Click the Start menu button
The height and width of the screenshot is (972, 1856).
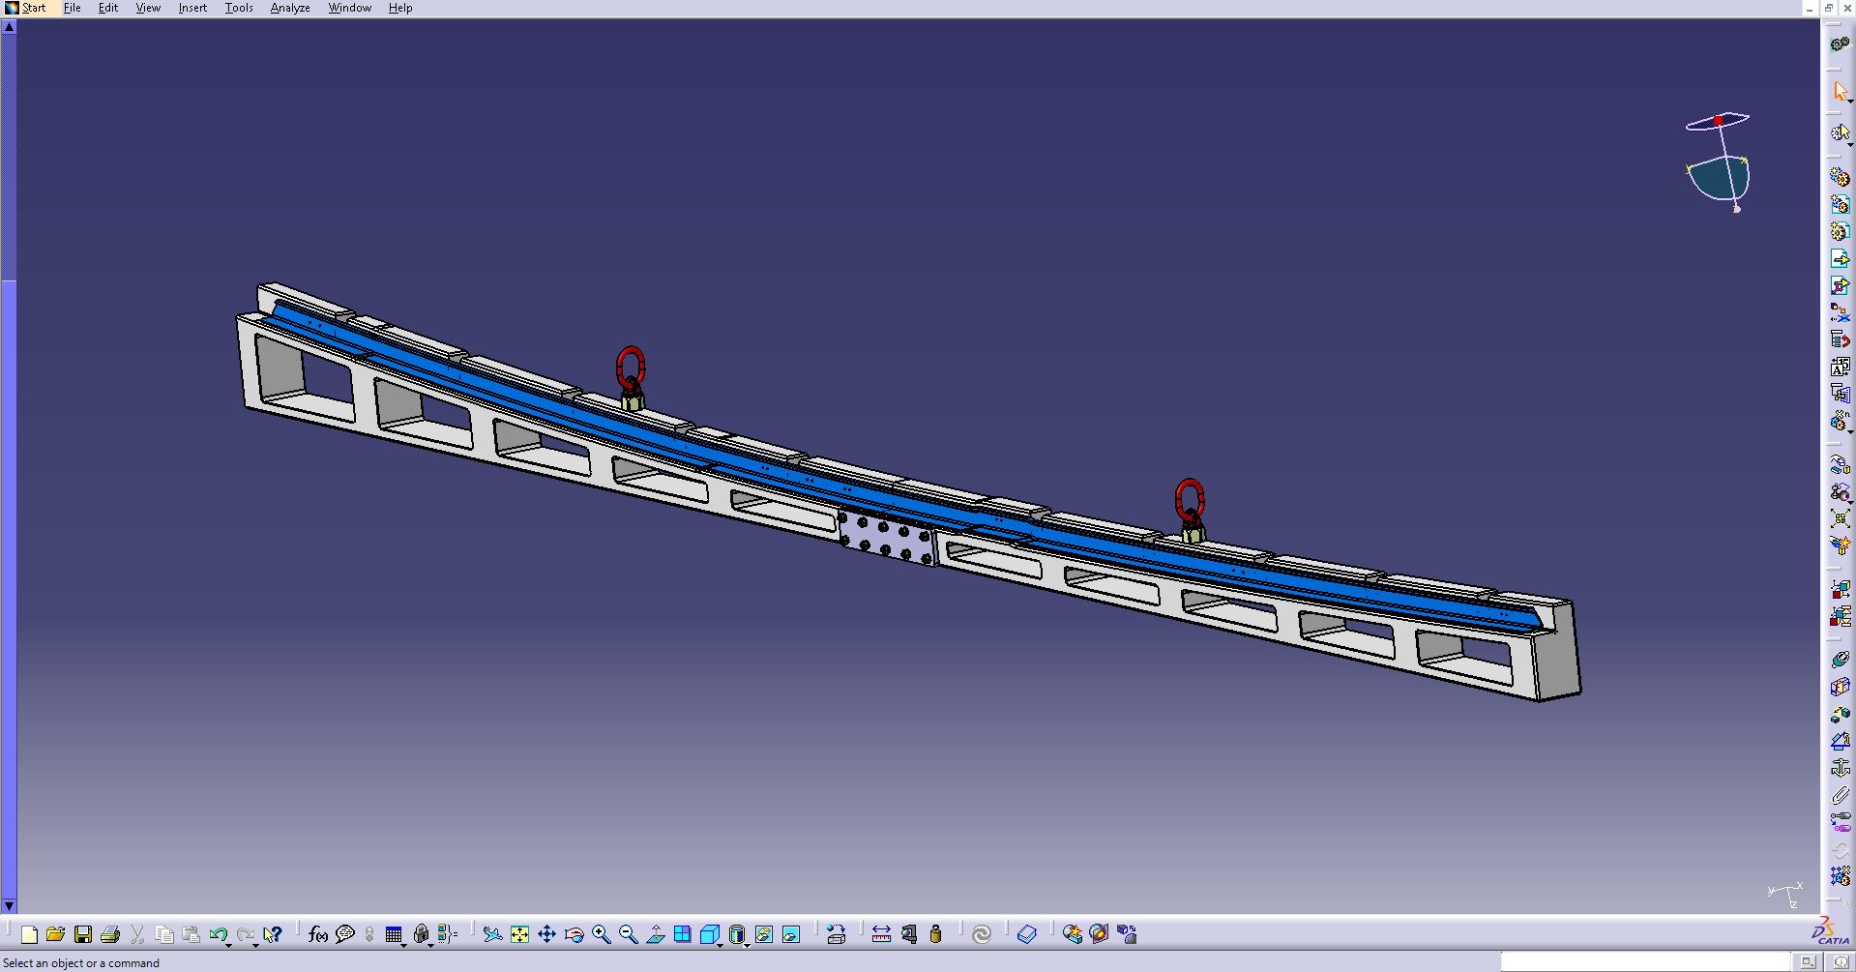point(26,8)
